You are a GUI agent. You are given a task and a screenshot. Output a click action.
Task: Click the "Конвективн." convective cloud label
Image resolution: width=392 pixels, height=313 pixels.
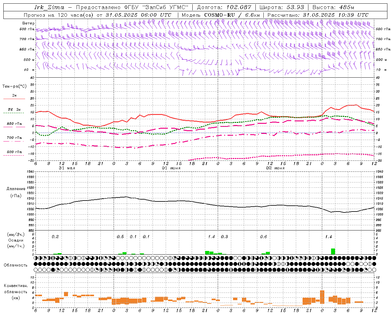pos(16,286)
